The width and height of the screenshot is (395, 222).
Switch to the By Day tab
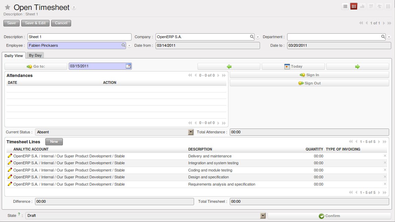(35, 55)
